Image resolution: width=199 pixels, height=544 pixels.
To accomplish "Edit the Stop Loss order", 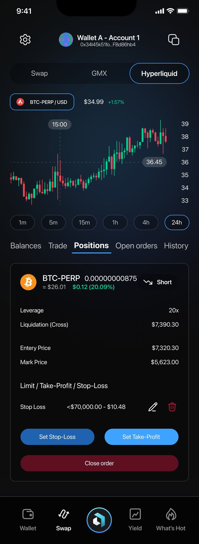I will [153, 407].
